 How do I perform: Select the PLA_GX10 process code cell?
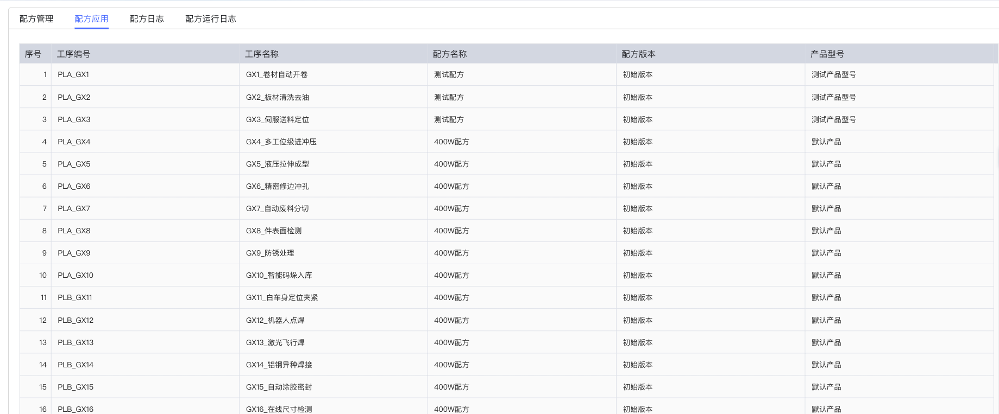click(x=76, y=276)
